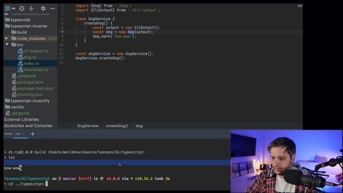Screen dimensions: 343x193
Task: Click the tsconfig.json file icon
Action: pyautogui.click(x=14, y=95)
